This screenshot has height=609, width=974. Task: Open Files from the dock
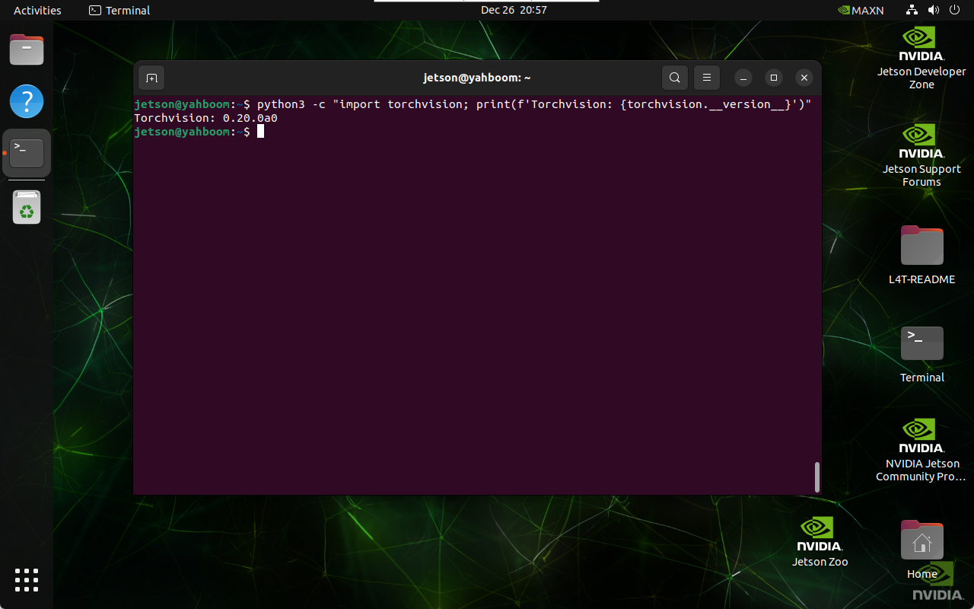(x=27, y=49)
